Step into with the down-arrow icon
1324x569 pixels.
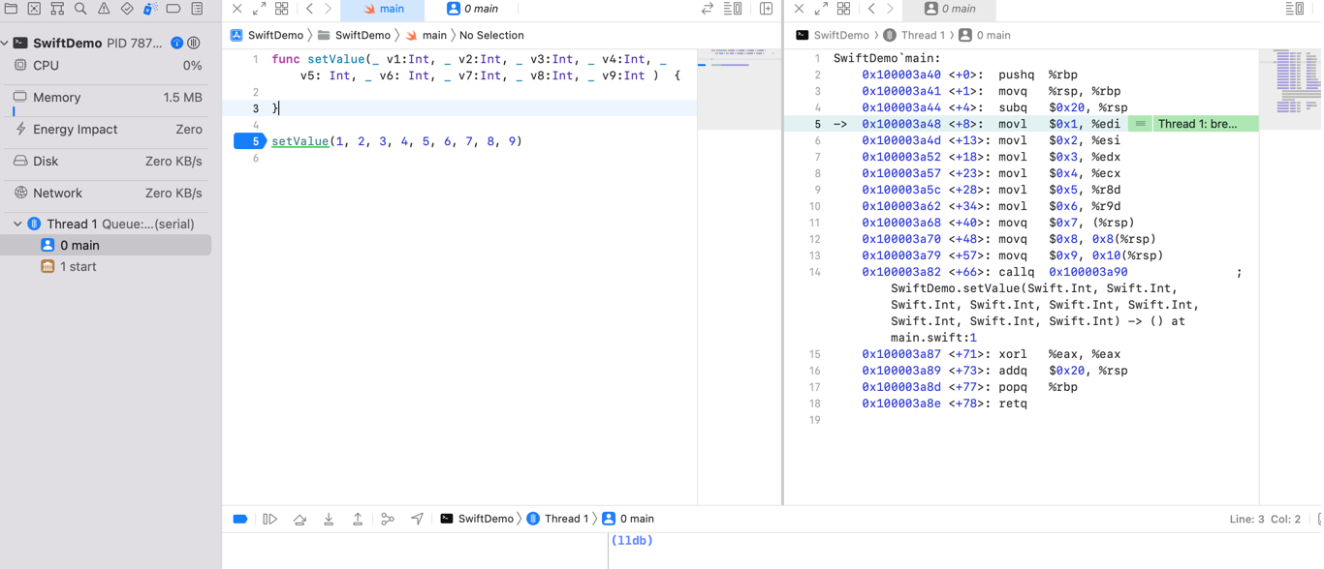pyautogui.click(x=329, y=520)
